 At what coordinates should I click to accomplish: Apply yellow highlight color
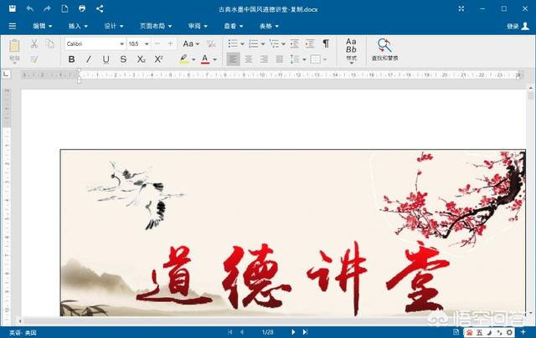click(184, 59)
